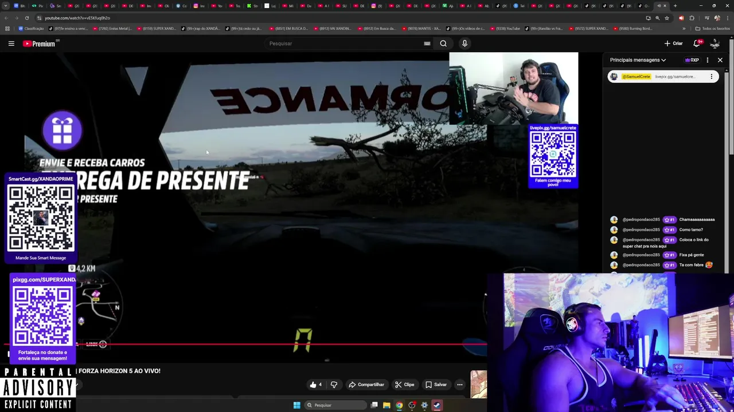
Task: Click the 0XP crown badge in chat
Action: pos(692,60)
